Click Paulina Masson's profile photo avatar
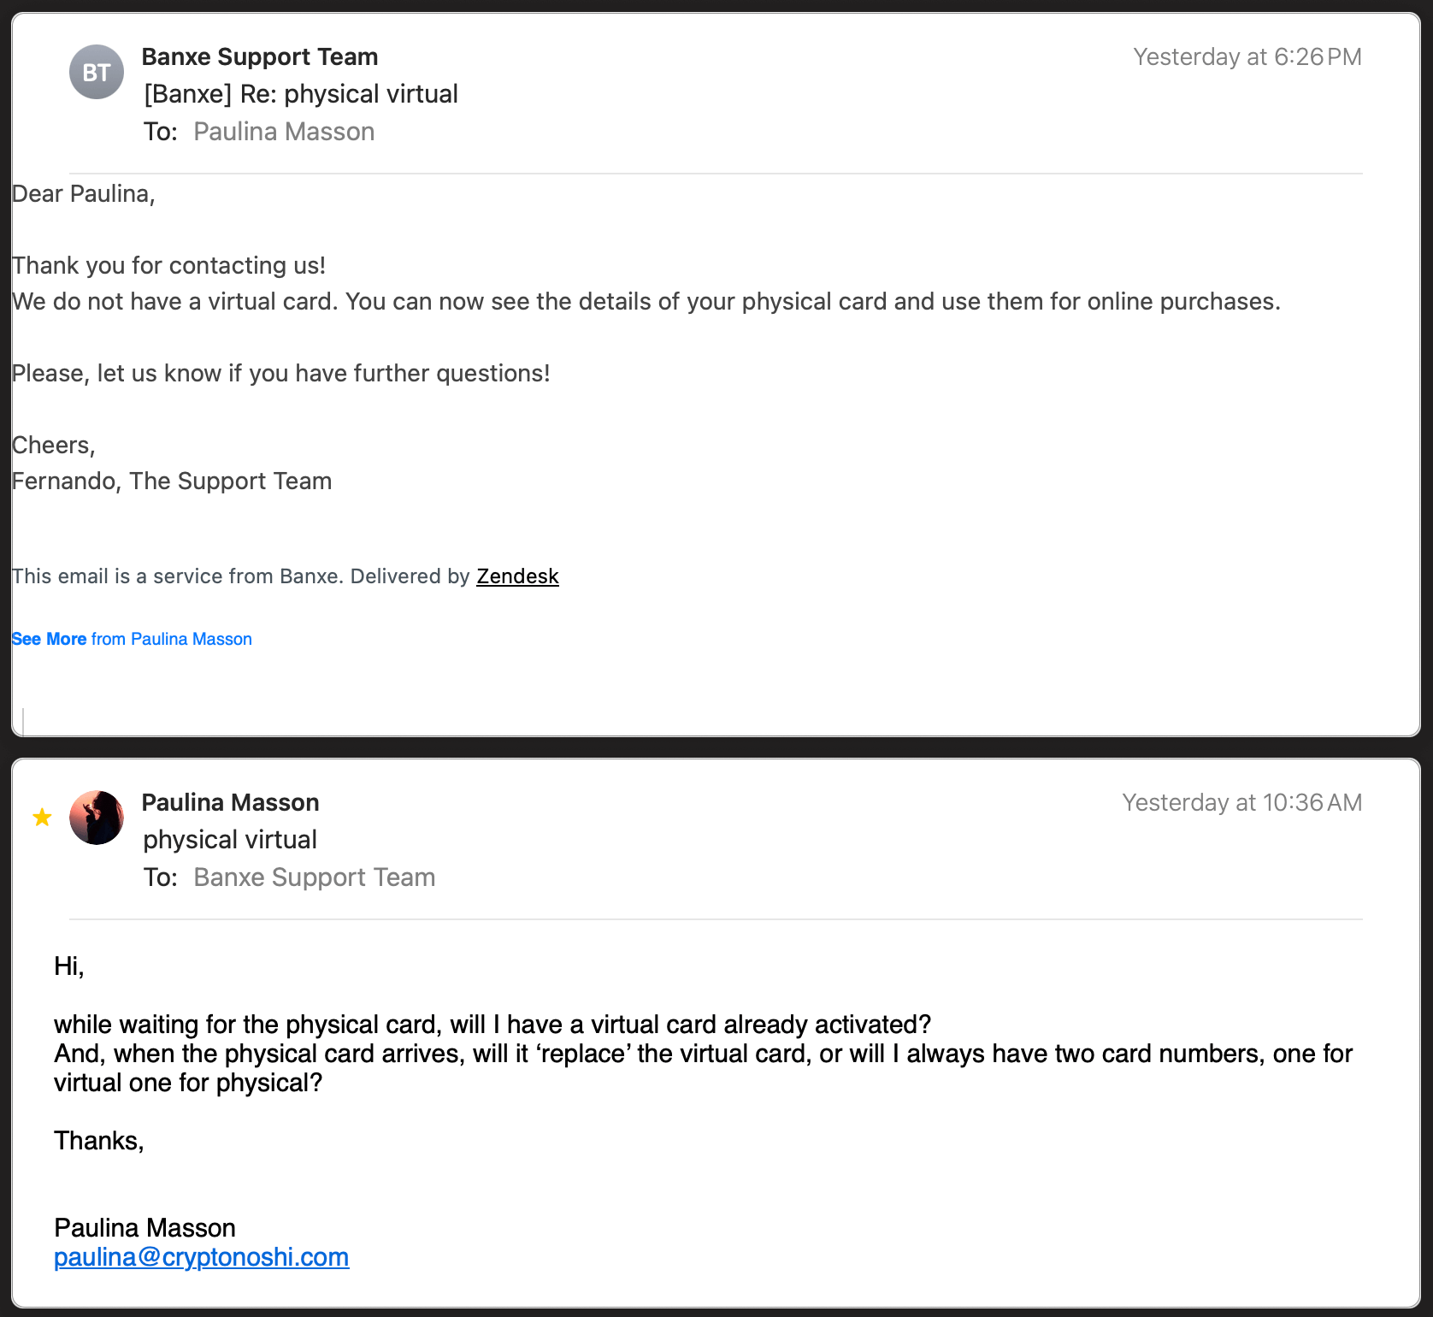The image size is (1433, 1317). pos(97,818)
